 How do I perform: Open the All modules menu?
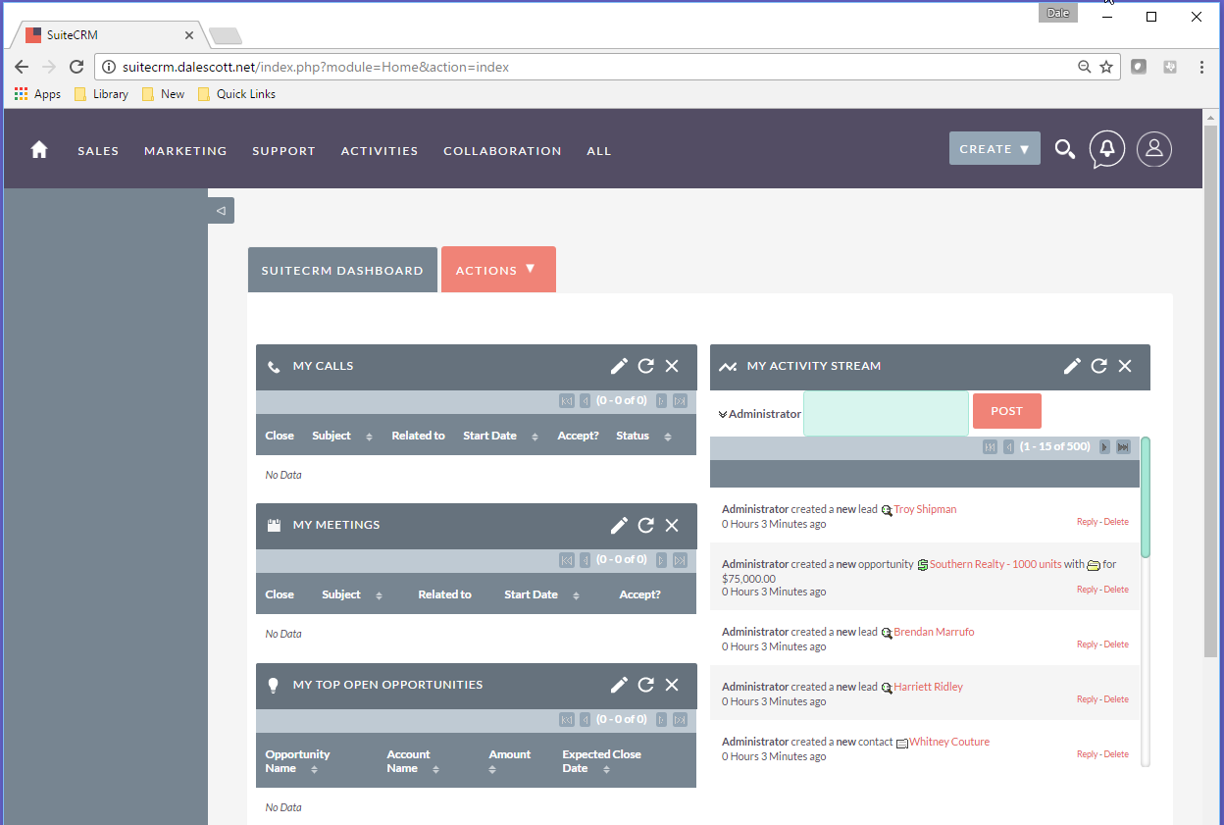pos(598,151)
